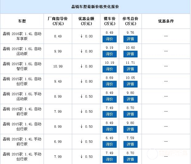View 详情 for 2015款 1.4L 手动 前行版
This screenshot has width=191, height=164.
click(130, 144)
